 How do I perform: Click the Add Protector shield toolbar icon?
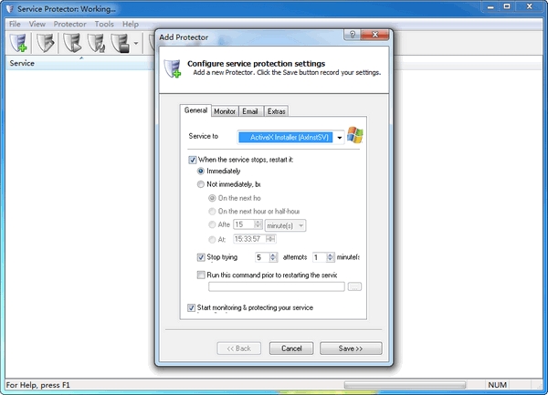[18, 43]
